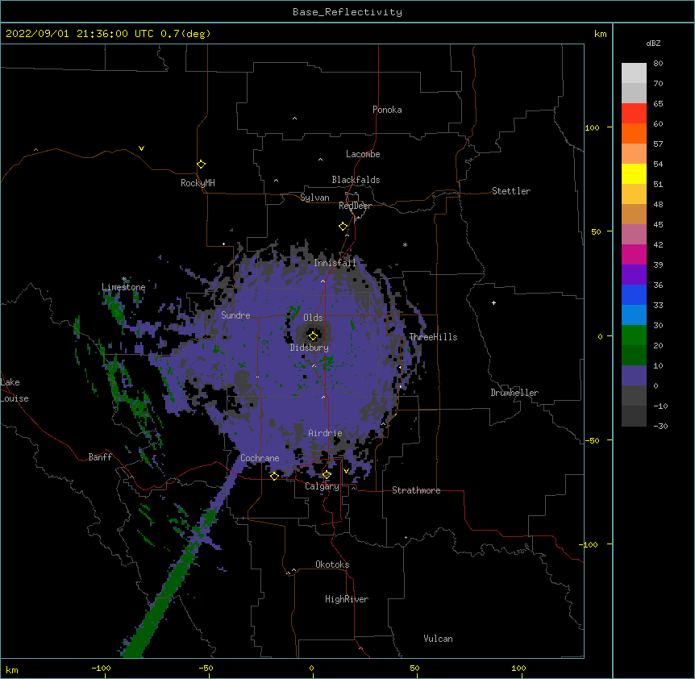The width and height of the screenshot is (695, 679).
Task: Click the Banff town label
Action: [100, 457]
